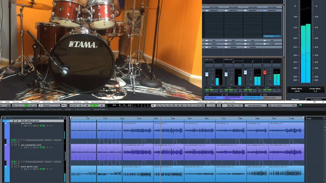Mute the KICK BETA 52A track

[13, 167]
